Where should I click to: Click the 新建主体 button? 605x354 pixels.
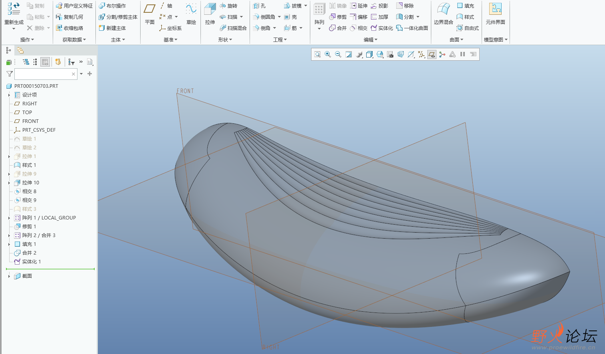(112, 28)
